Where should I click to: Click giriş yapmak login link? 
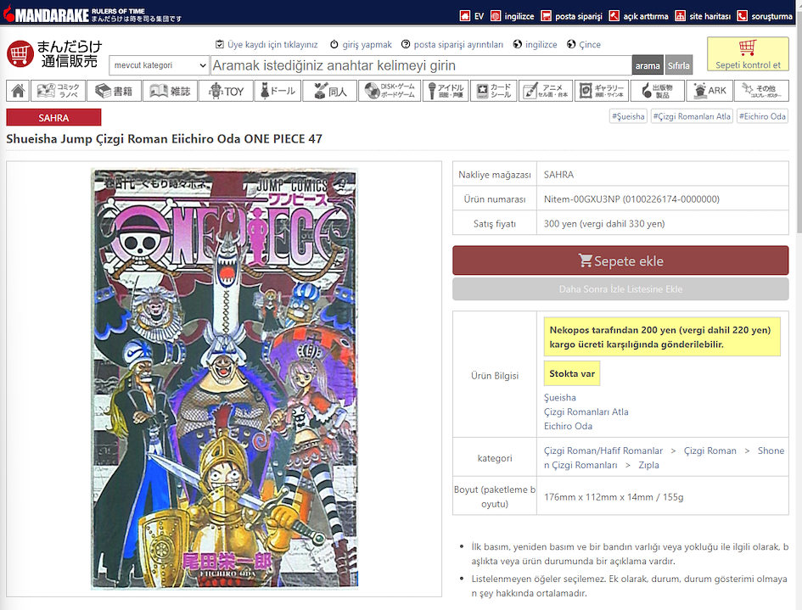(x=361, y=44)
